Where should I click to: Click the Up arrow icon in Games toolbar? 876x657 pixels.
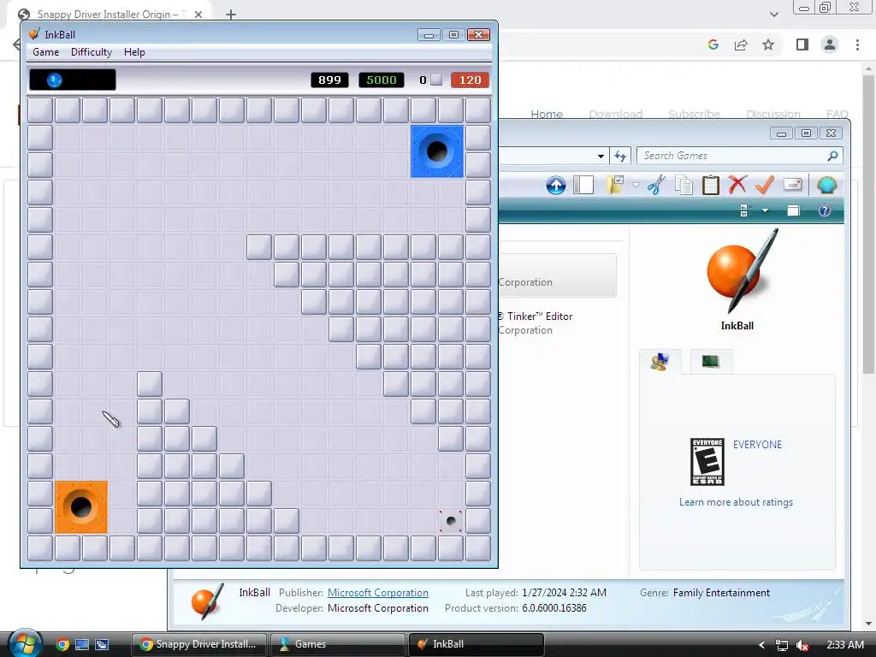coord(556,185)
